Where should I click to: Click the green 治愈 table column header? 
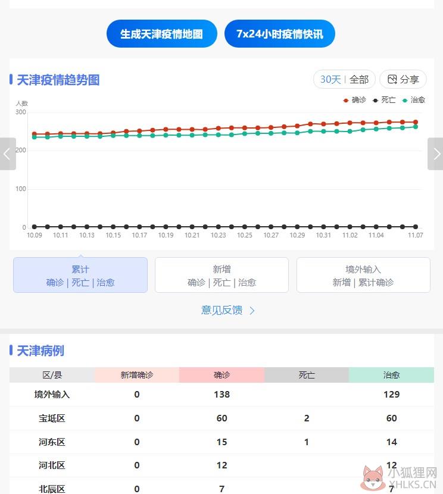click(x=392, y=375)
